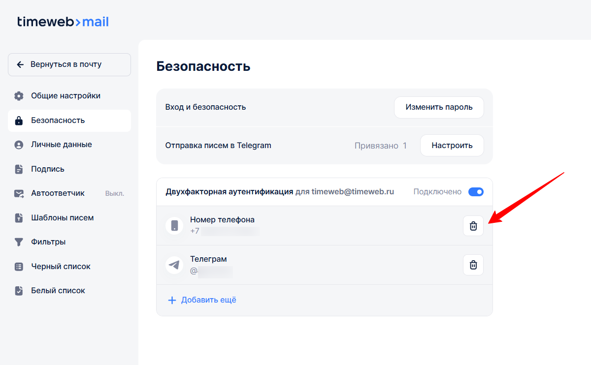Click the funnel icon for Фильтры
The height and width of the screenshot is (365, 591).
coord(19,242)
